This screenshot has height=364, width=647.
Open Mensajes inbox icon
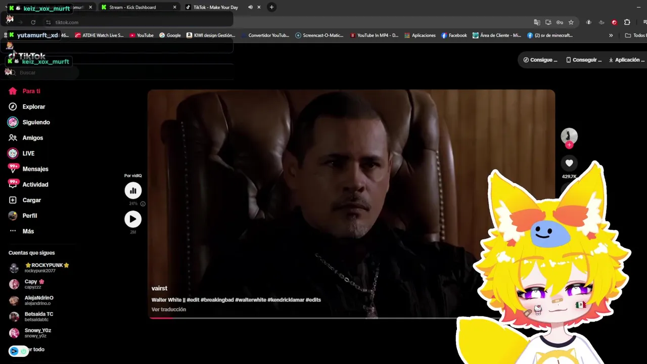pos(13,169)
